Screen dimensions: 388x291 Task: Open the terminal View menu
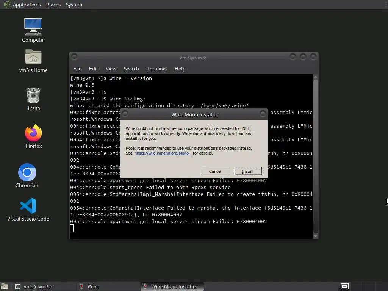[x=111, y=69]
